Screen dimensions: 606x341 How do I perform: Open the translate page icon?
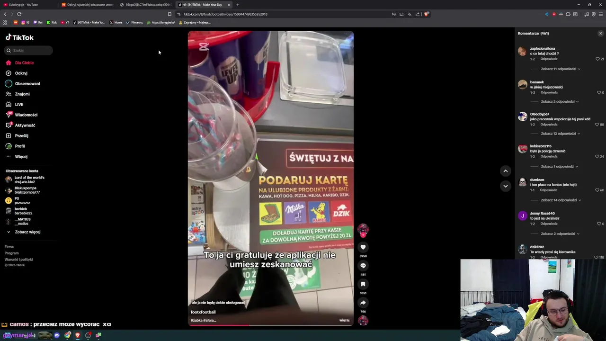(410, 14)
